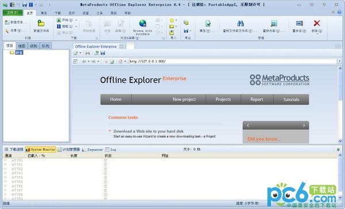Click the New Project icon in ribbon
Screen dimensions: 345x209
point(7,22)
